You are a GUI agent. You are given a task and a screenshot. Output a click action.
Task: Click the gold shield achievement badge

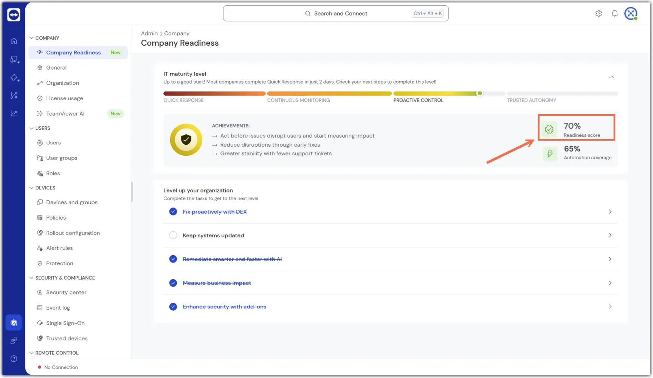pyautogui.click(x=186, y=139)
